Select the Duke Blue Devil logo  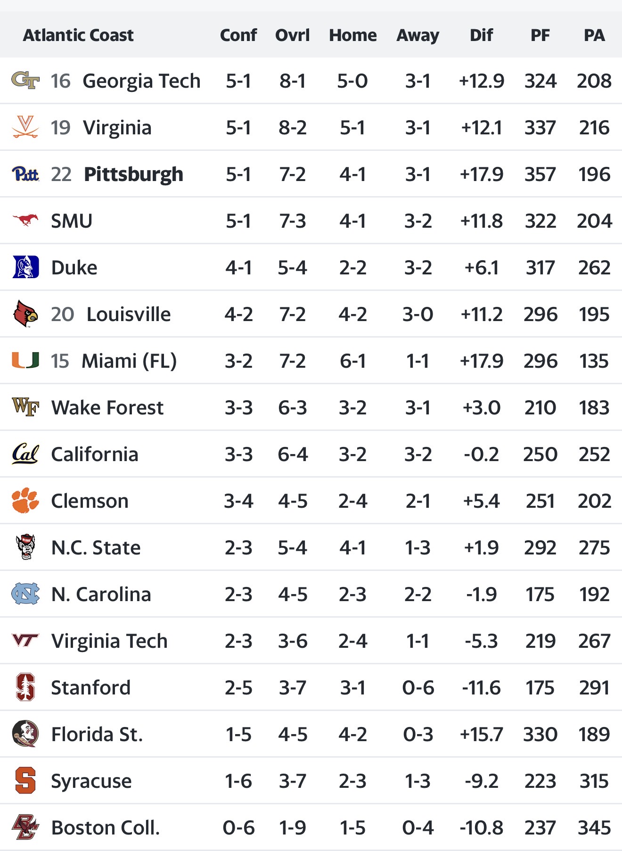click(x=25, y=267)
